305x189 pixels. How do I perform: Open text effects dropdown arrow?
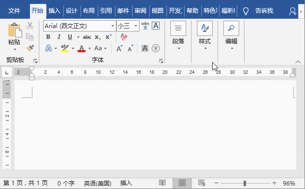coord(55,48)
